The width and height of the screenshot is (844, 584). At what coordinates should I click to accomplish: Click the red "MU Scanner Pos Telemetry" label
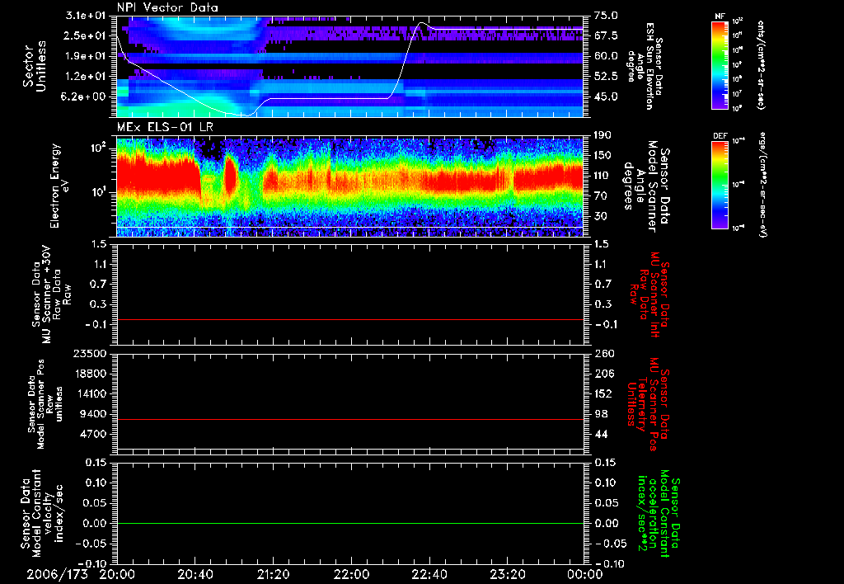tap(647, 404)
